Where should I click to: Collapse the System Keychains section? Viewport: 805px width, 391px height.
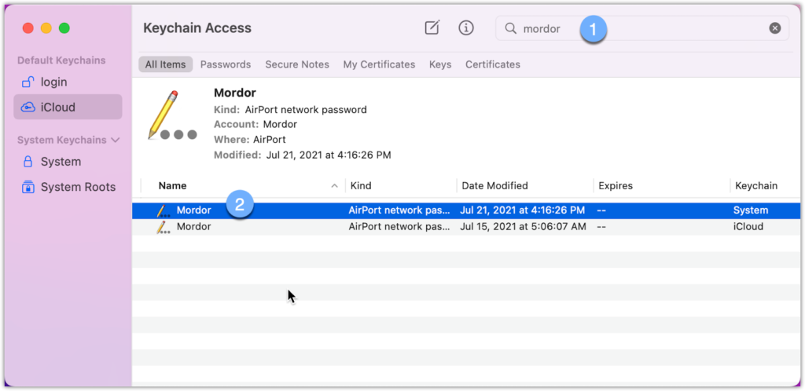point(116,140)
